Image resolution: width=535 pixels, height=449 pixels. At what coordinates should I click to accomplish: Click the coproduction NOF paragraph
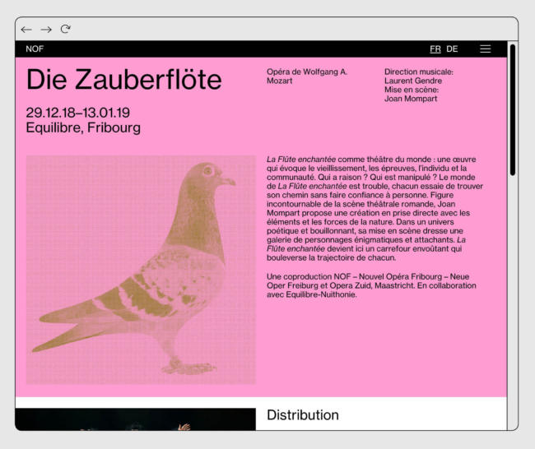(371, 285)
